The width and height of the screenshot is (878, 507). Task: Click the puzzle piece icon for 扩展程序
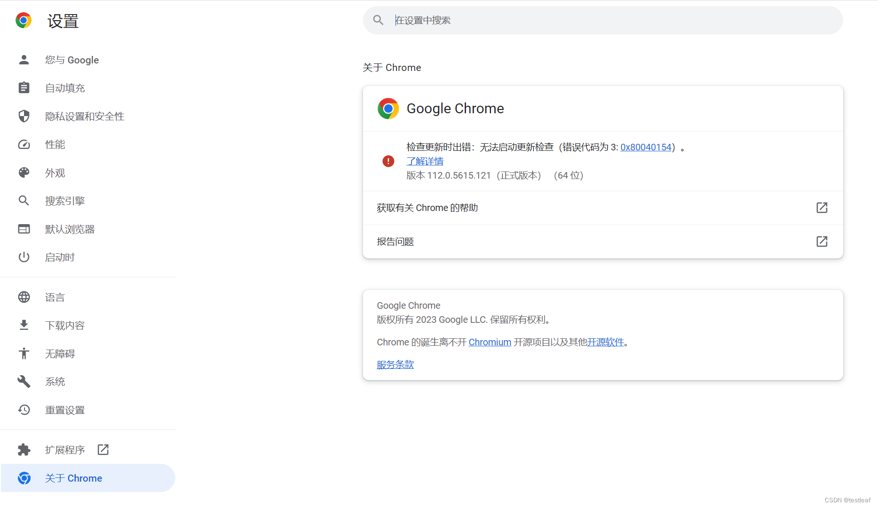[24, 450]
